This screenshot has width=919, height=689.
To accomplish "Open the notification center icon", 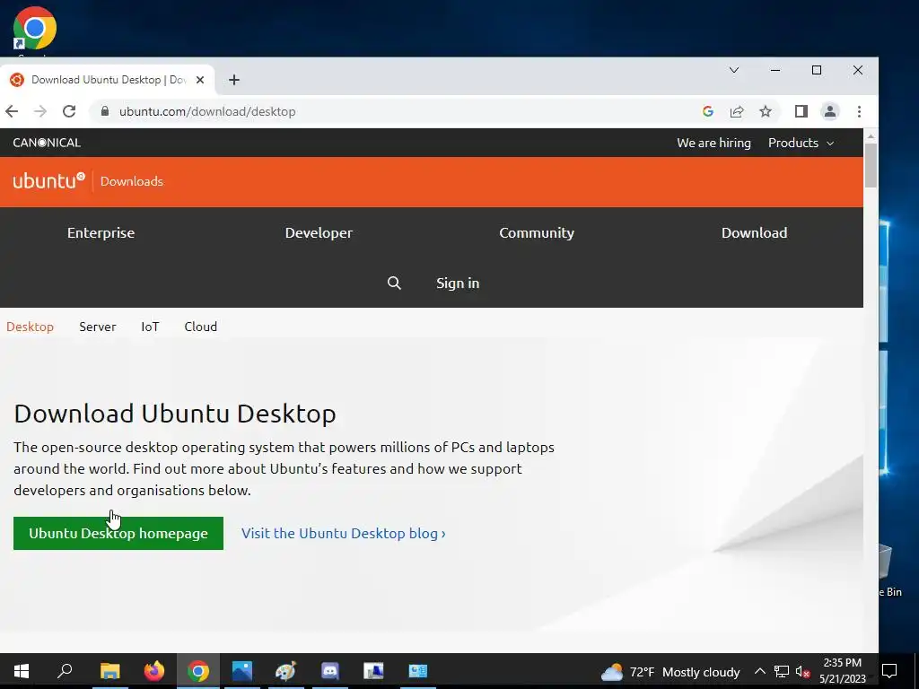I will (x=889, y=671).
